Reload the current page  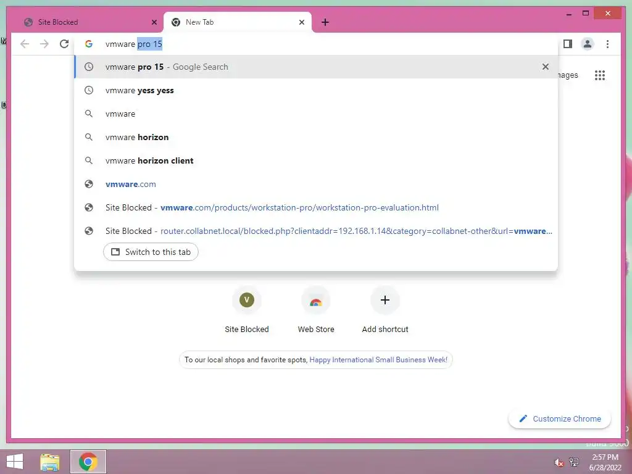(x=64, y=44)
